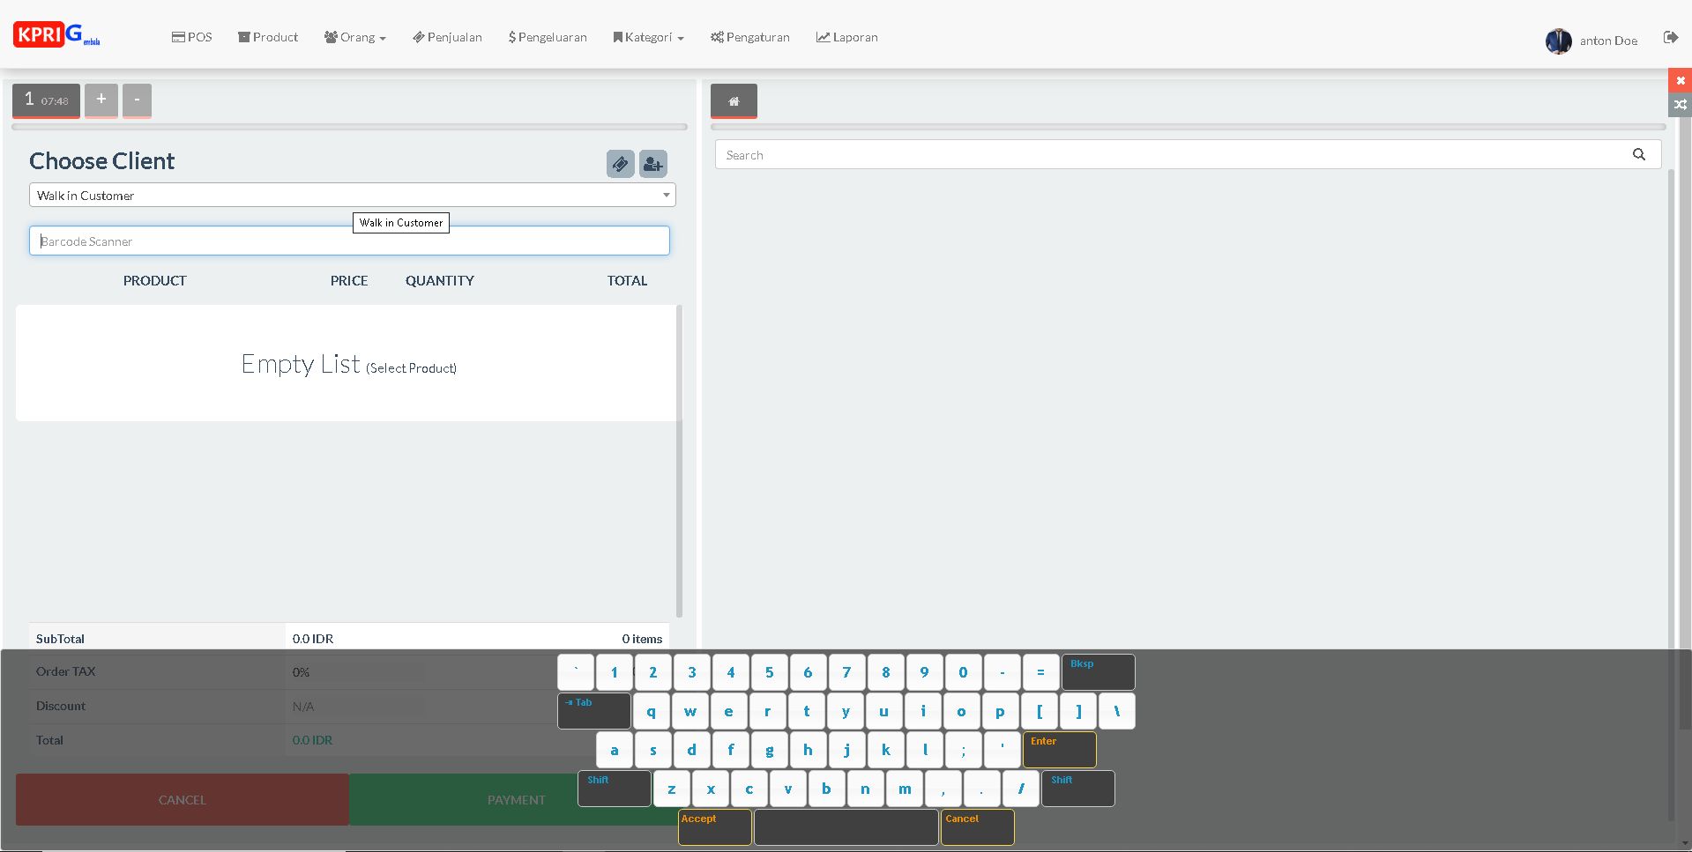Image resolution: width=1692 pixels, height=852 pixels.
Task: Open the Kategori dropdown menu
Action: 649,37
